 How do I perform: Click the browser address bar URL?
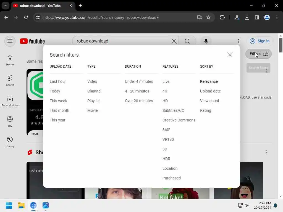pos(101,17)
